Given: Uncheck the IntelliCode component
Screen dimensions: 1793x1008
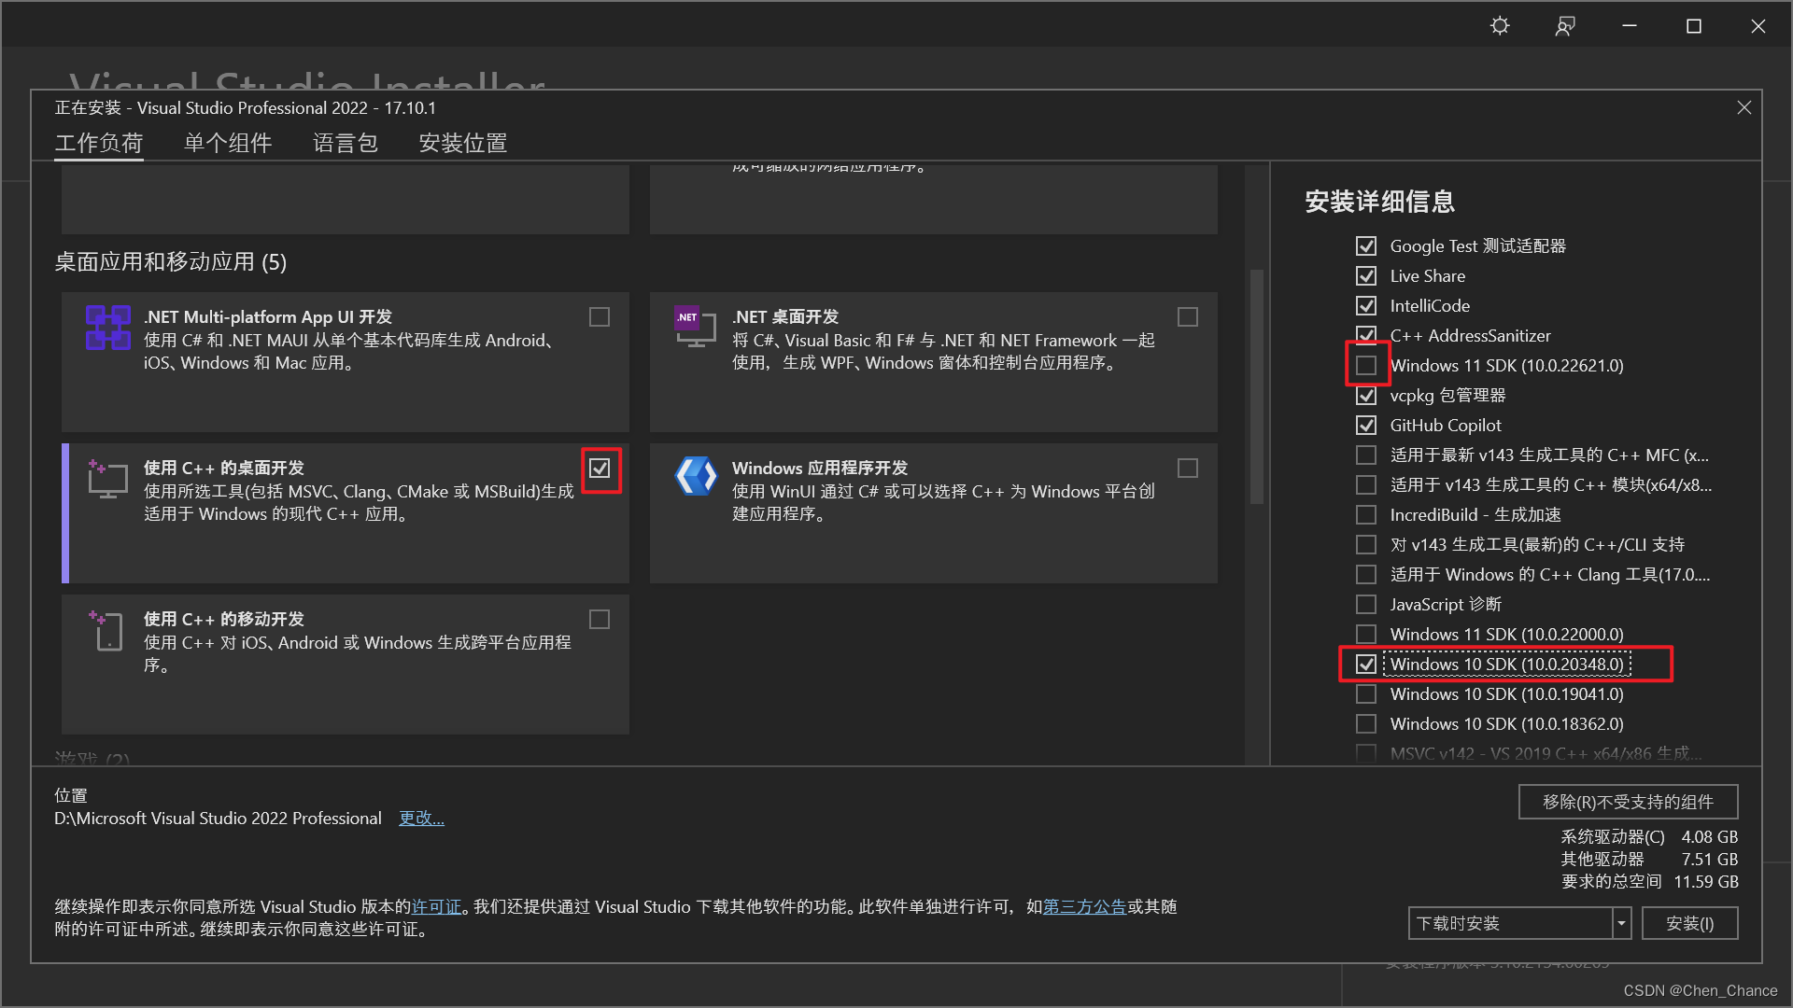Looking at the screenshot, I should pyautogui.click(x=1366, y=306).
